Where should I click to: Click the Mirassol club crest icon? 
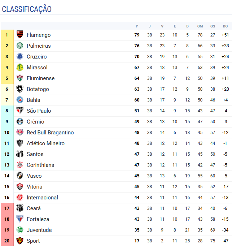pos(20,68)
